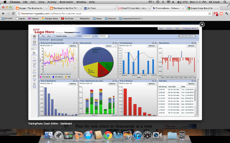This screenshot has width=230, height=143.
Task: Click the YouTube bookmark
Action: [67, 19]
